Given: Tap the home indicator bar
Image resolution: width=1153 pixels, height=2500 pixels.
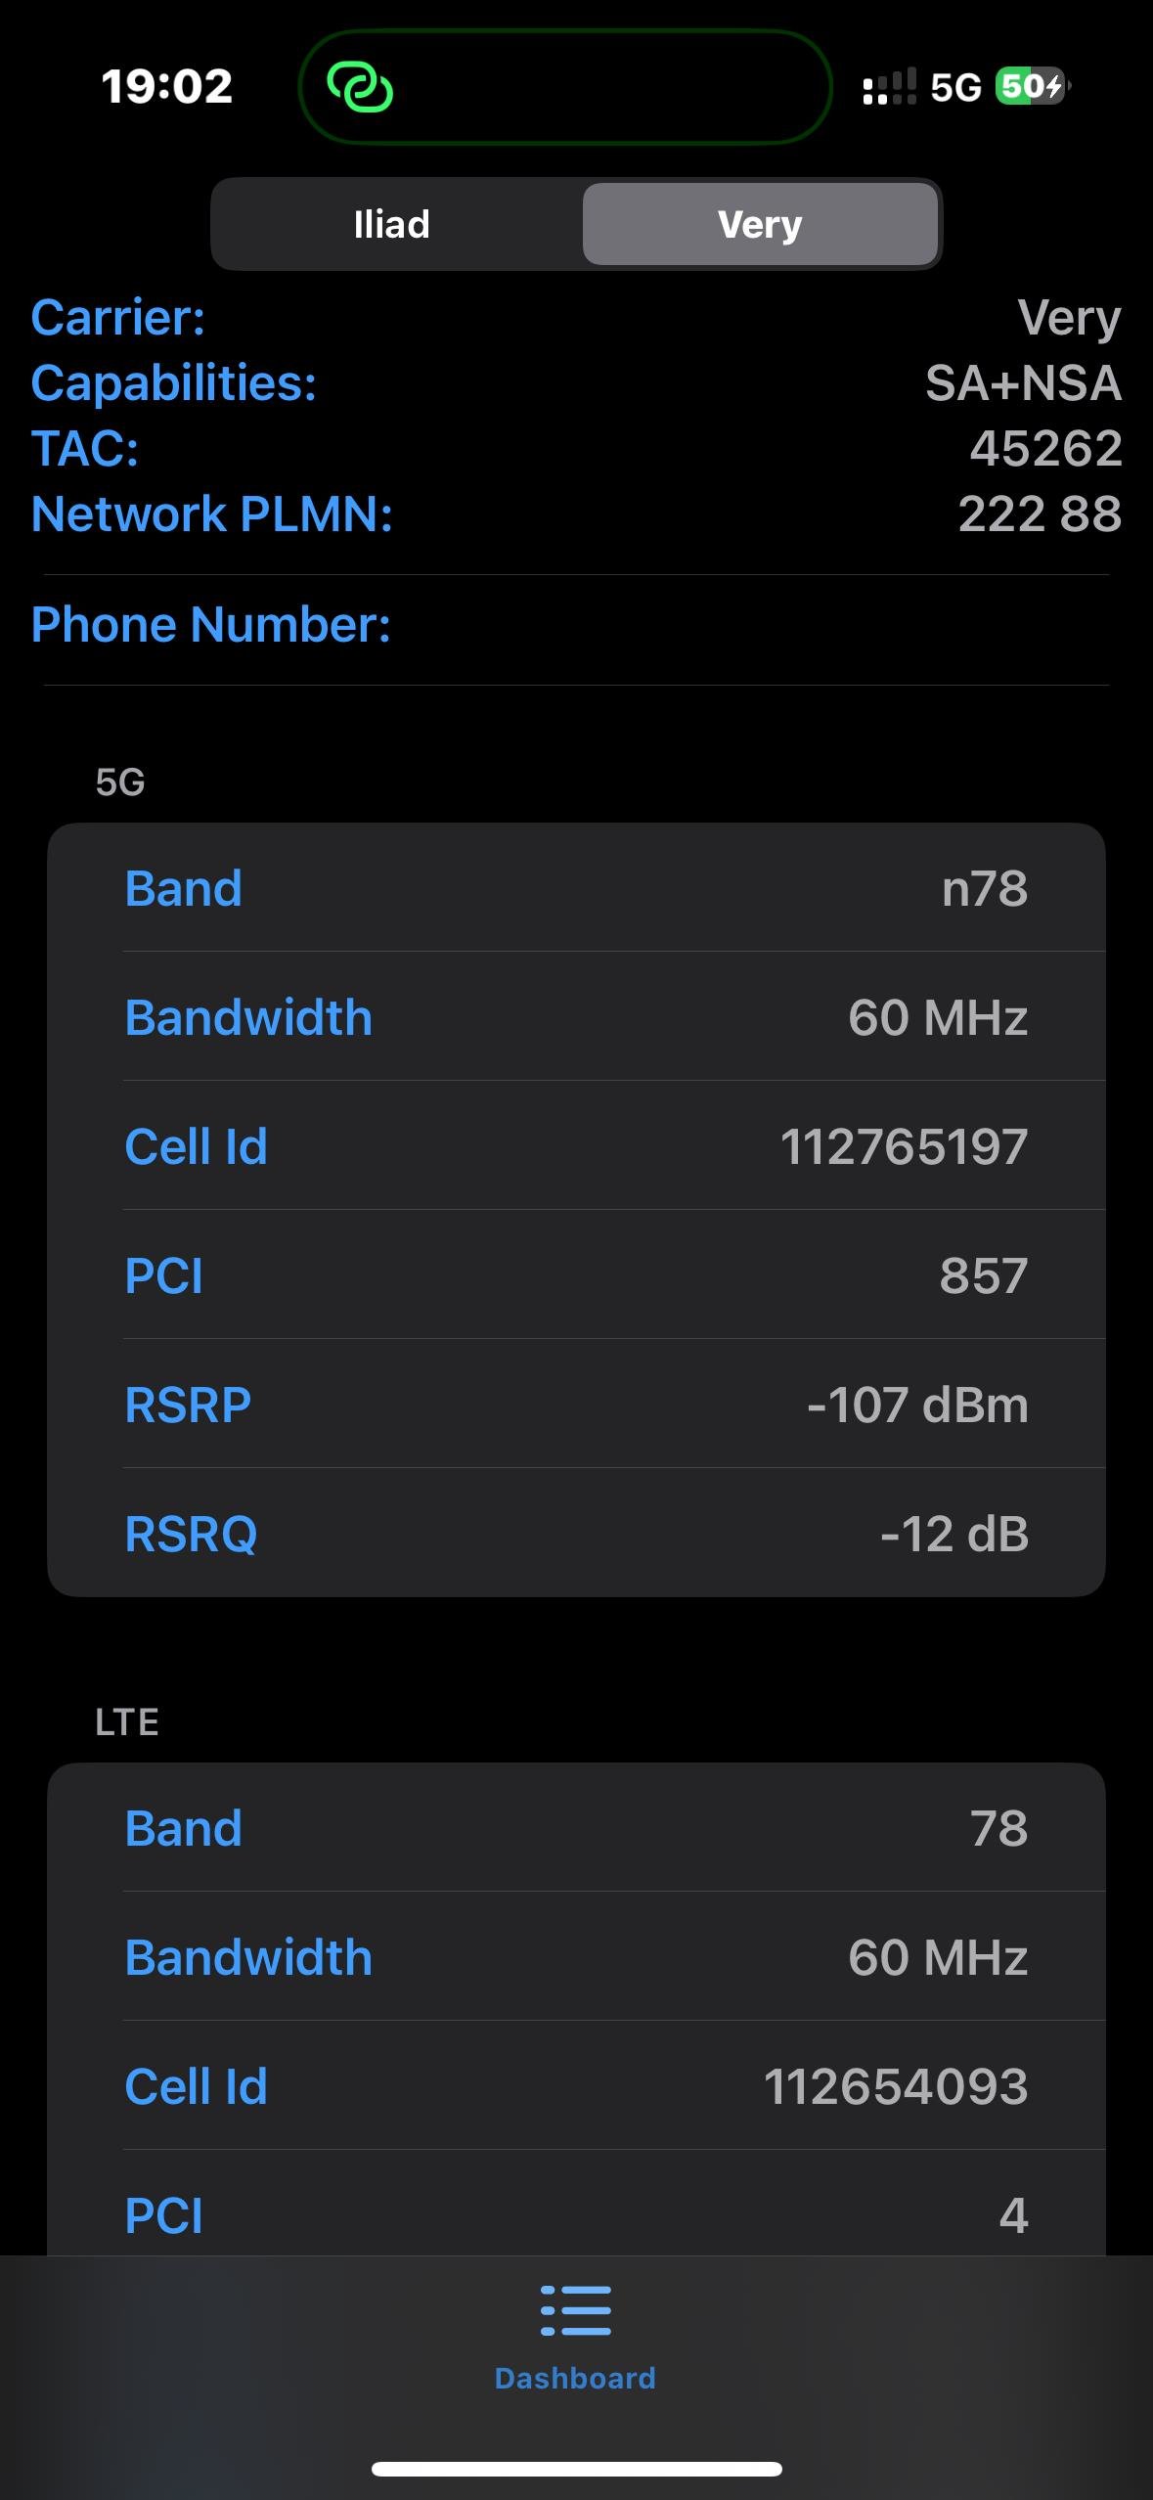Looking at the screenshot, I should point(576,2469).
